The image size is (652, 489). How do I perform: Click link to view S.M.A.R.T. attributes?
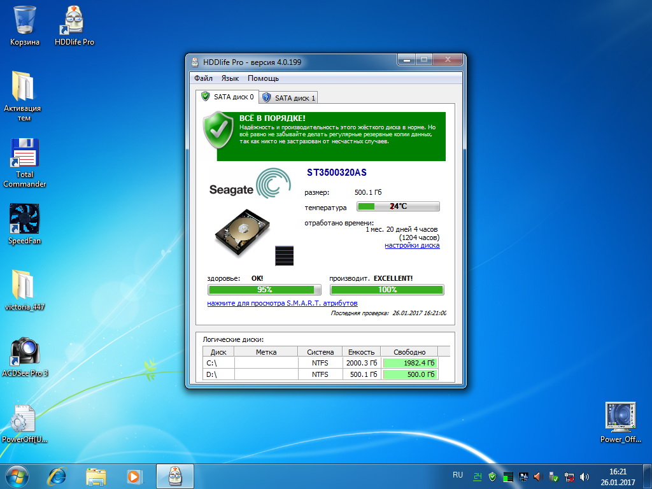pos(282,303)
